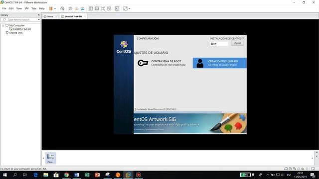The image size is (319, 179).
Task: Open File Explorer from the taskbar
Action: tap(46, 175)
